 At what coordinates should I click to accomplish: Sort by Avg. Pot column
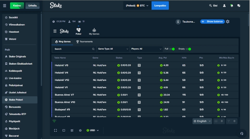(x=162, y=58)
